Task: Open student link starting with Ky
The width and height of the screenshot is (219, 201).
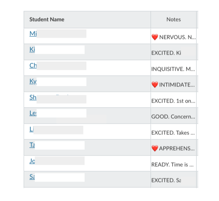Action: (33, 81)
